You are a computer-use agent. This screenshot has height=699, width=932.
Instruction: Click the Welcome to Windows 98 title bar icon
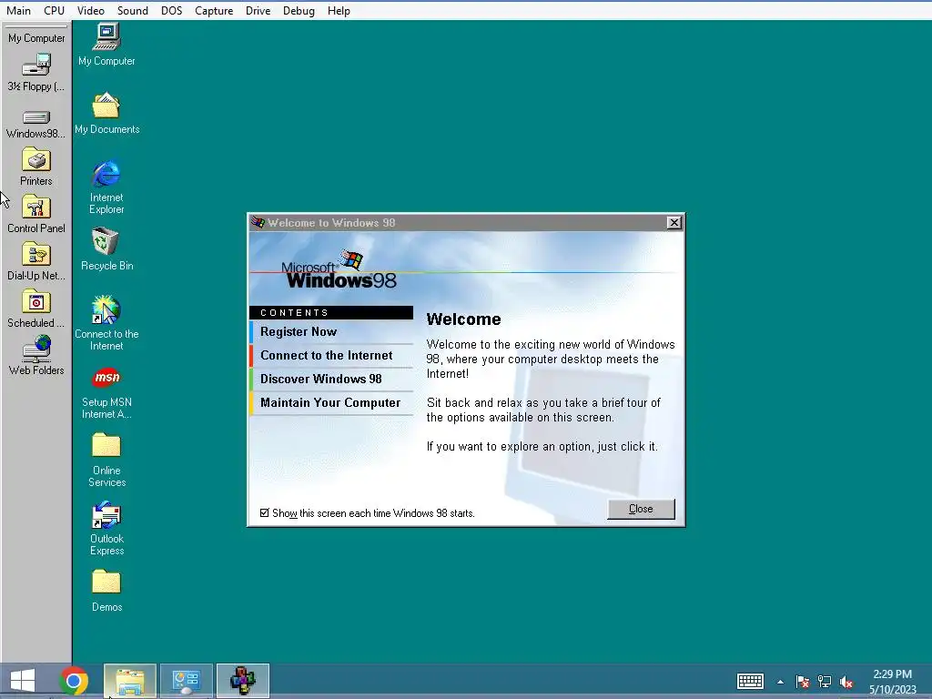pyautogui.click(x=258, y=222)
